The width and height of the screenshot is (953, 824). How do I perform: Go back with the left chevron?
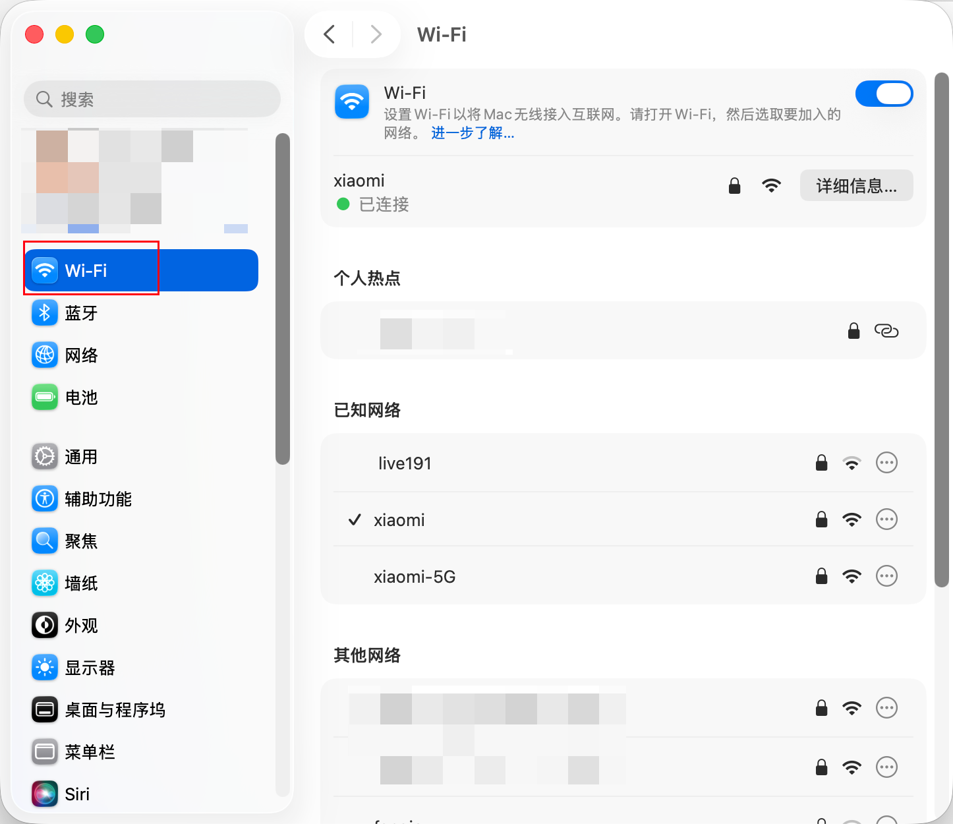point(330,34)
